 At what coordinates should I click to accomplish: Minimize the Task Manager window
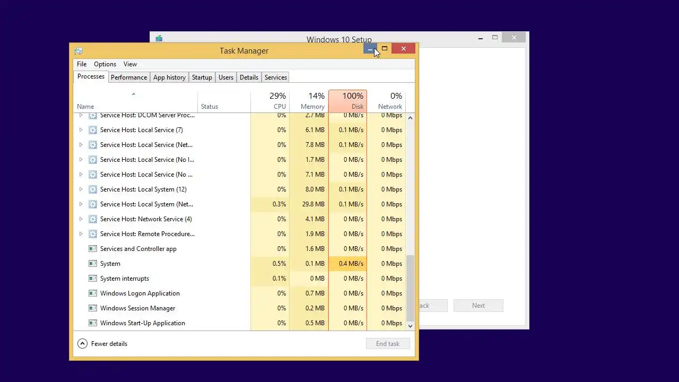tap(370, 49)
